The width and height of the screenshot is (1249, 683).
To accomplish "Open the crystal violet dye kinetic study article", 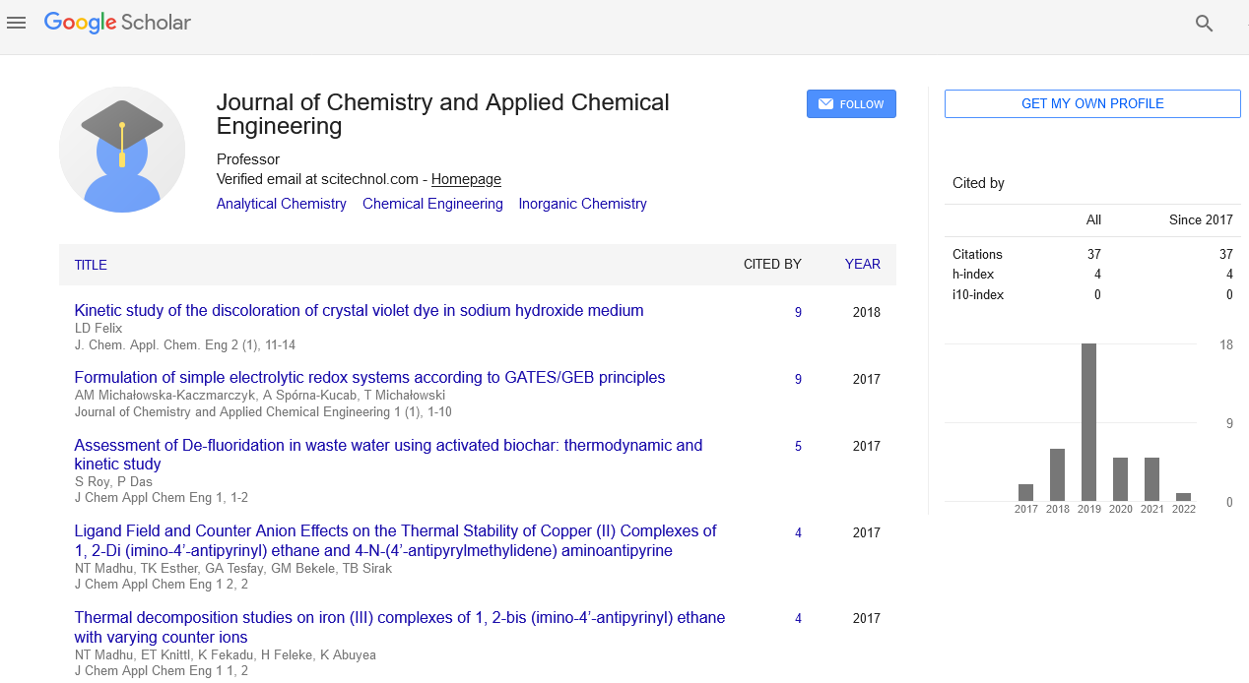I will tap(359, 311).
